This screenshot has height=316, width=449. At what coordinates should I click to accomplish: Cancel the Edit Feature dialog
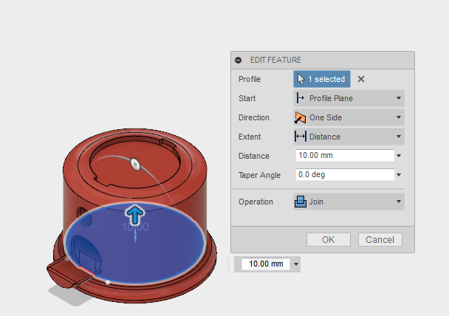click(x=380, y=239)
